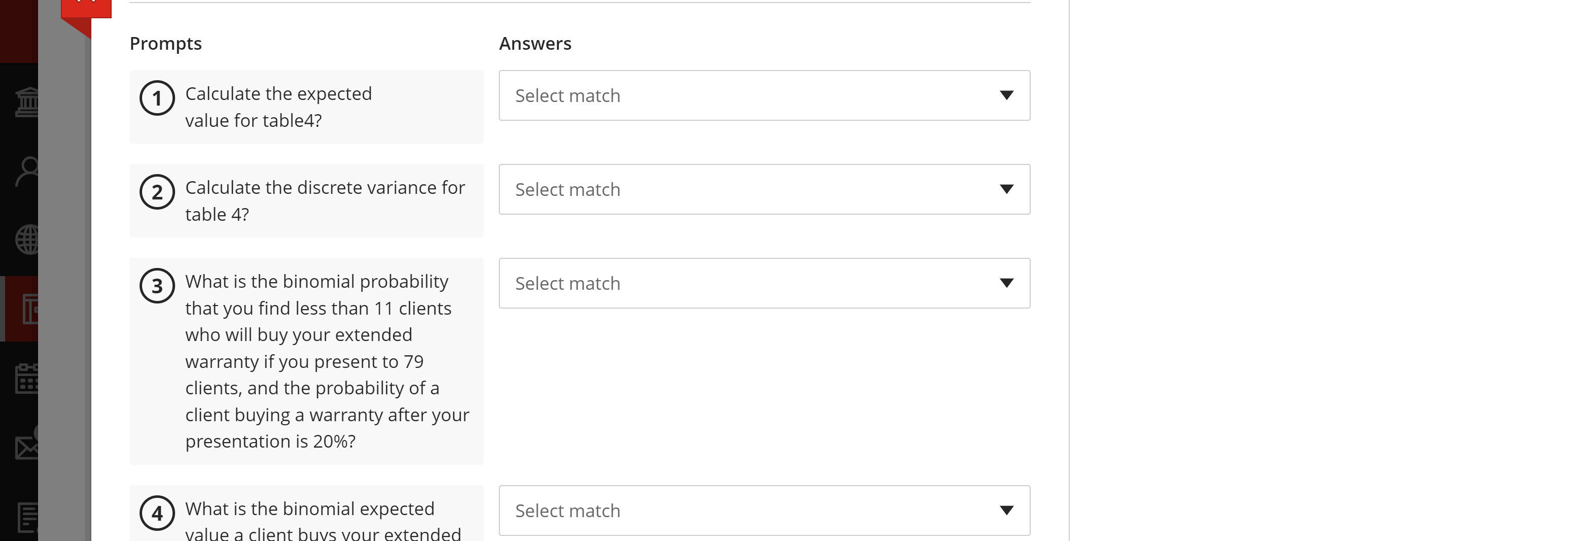This screenshot has width=1595, height=541.
Task: Select the prompt 1 expected value text
Action: click(x=278, y=107)
